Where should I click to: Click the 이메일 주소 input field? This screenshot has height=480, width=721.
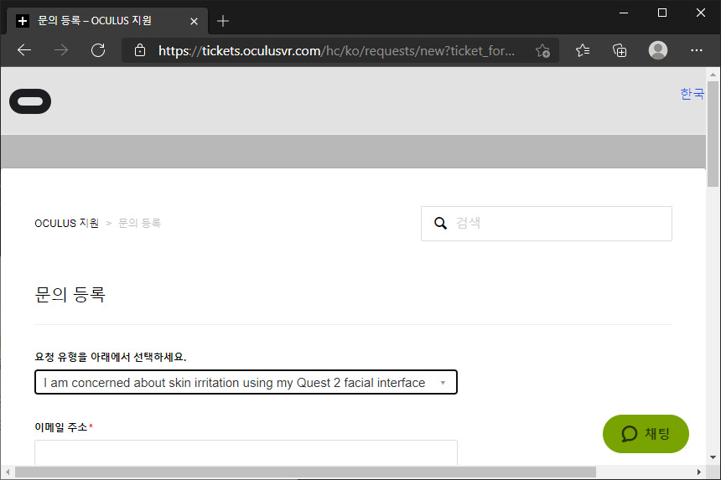(x=246, y=452)
